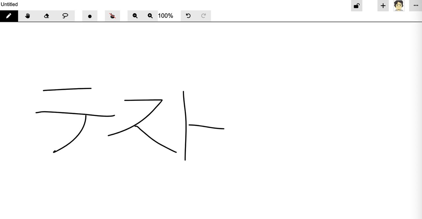Select the pencil drawing tool
The image size is (422, 219).
(x=9, y=16)
